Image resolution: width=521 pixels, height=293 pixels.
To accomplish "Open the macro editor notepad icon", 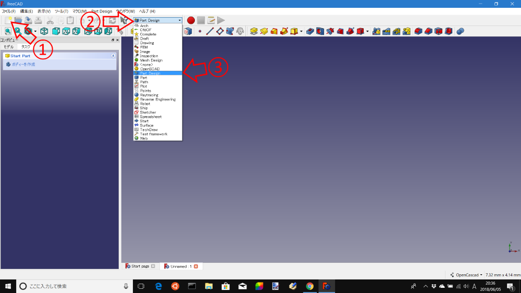I will click(x=211, y=20).
